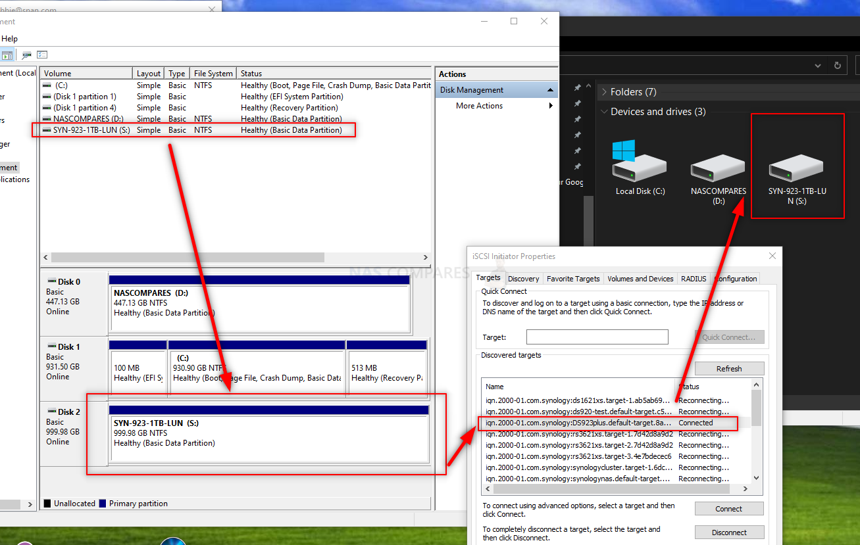The width and height of the screenshot is (860, 545).
Task: Click the volume list horizontal scrollbar right arrow
Action: coord(426,258)
